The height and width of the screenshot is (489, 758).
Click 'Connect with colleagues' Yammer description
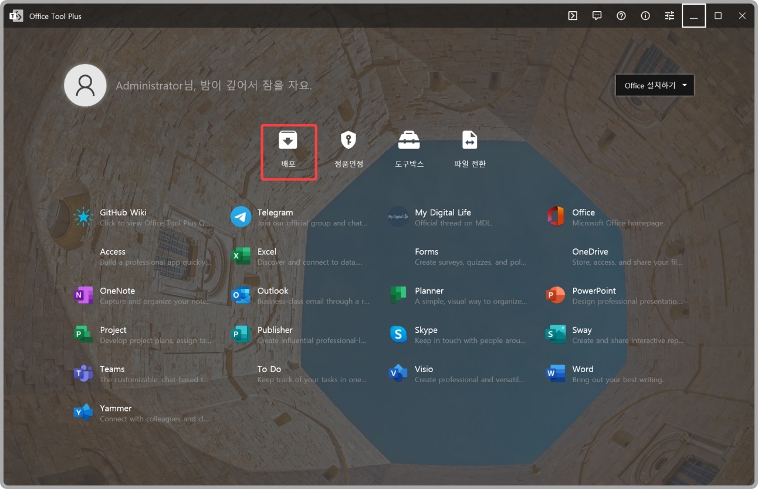tap(154, 419)
